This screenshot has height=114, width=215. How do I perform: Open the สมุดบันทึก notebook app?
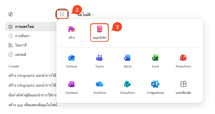(99, 32)
